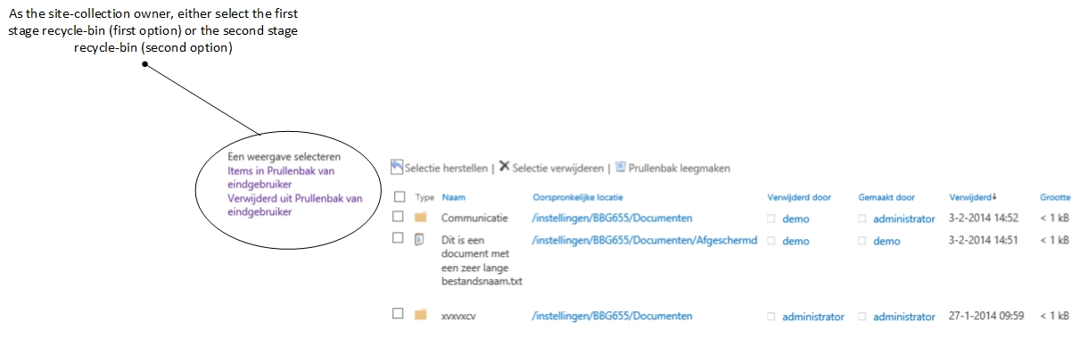This screenshot has height=363, width=1088.
Task: Click presence icon beside administrator for Communicatie
Action: pos(862,219)
